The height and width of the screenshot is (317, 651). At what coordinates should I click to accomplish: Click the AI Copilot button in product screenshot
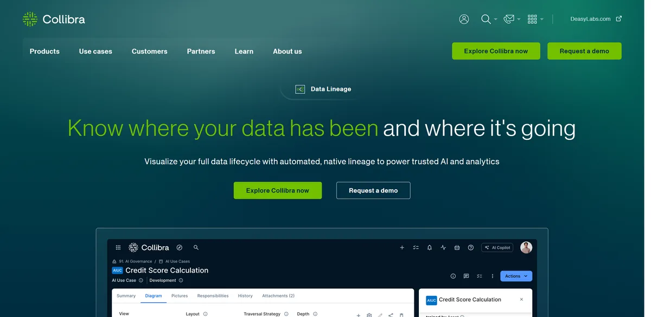tap(497, 248)
